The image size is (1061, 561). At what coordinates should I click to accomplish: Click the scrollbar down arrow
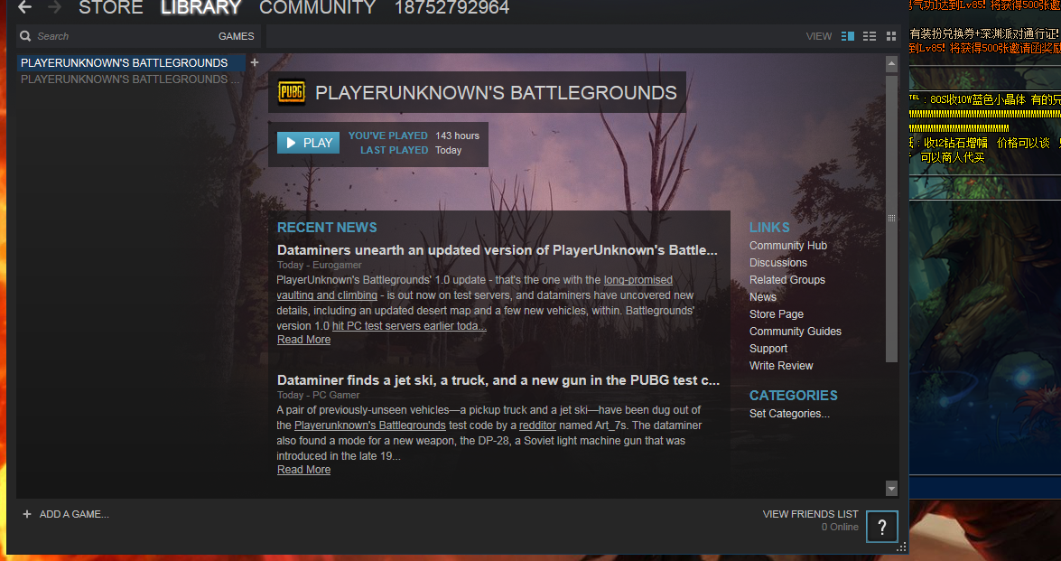point(891,488)
